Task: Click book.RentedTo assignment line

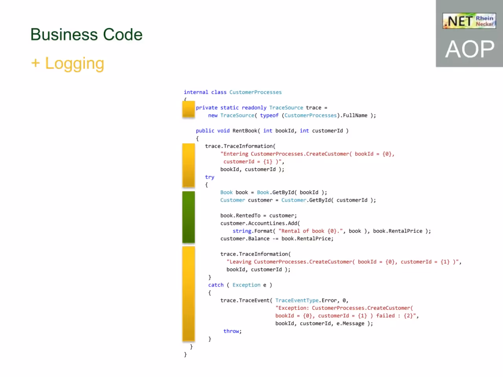Action: point(259,216)
